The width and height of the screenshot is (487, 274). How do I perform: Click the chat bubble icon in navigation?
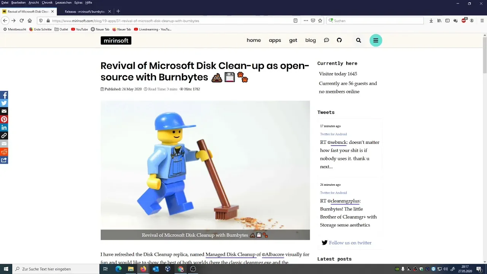point(326,40)
